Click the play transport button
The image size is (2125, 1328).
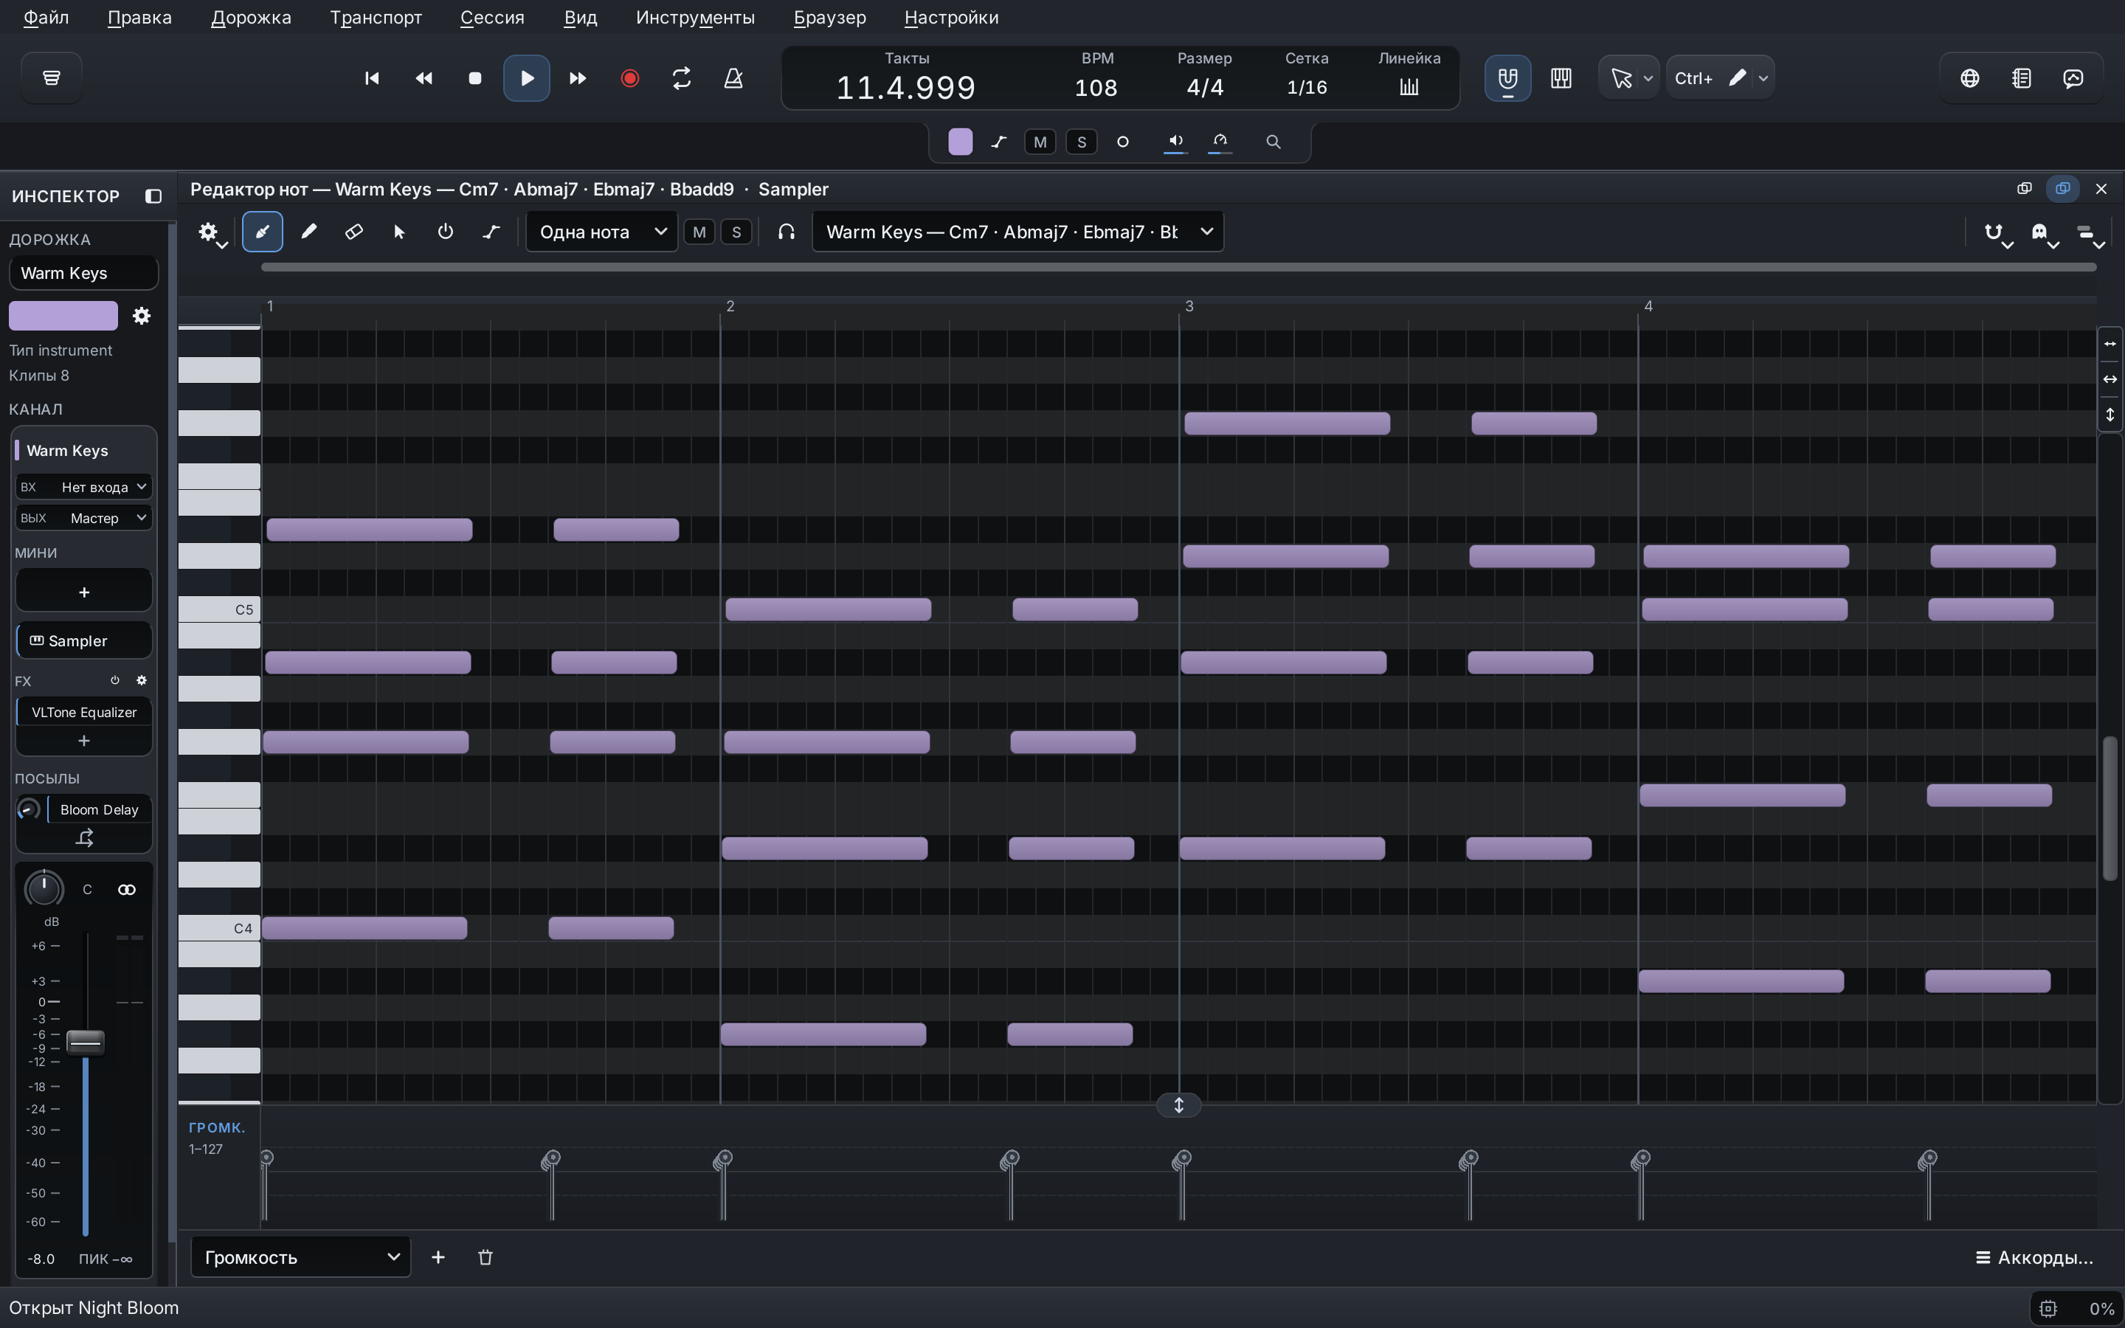527,78
